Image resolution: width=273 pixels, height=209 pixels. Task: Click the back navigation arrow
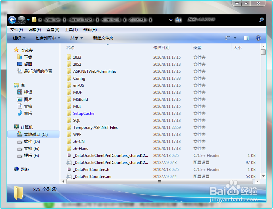pyautogui.click(x=12, y=20)
